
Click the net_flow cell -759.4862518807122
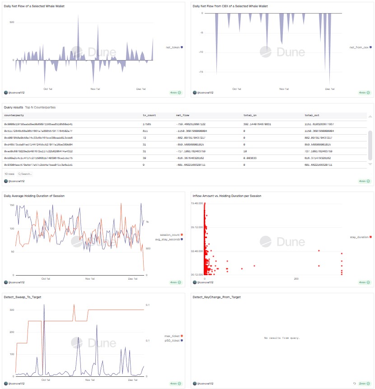191,124
